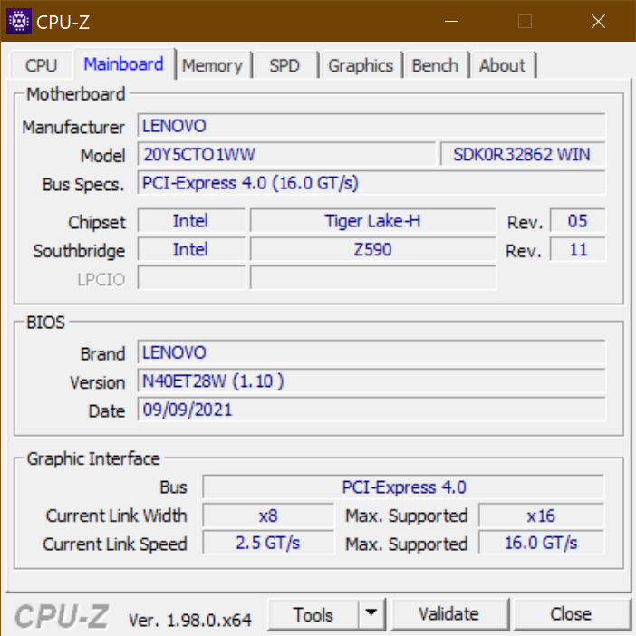Minimize the CPU-Z window
This screenshot has width=636, height=636.
(x=451, y=21)
